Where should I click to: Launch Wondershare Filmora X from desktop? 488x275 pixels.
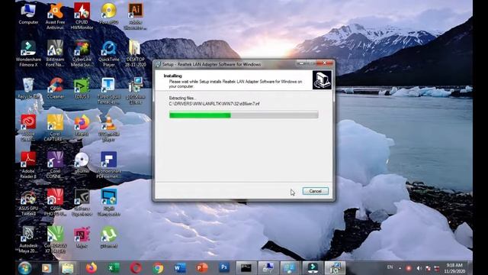point(28,53)
